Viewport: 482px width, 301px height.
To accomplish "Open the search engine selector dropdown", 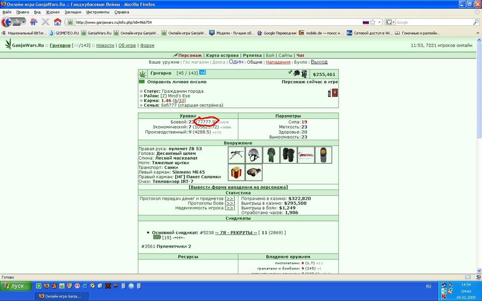I will click(x=390, y=22).
